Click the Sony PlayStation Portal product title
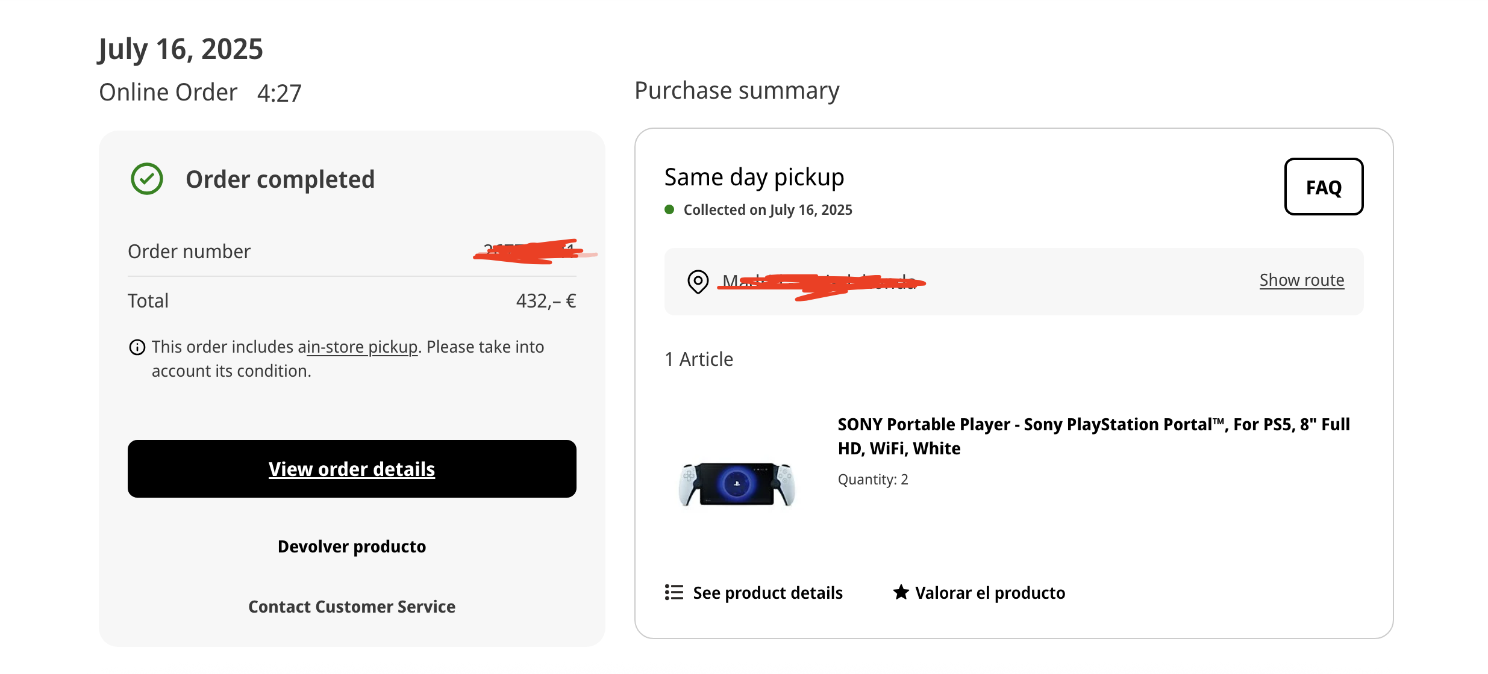Screen dimensions: 1488x674 1093,436
